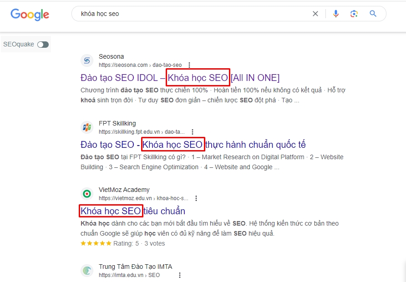Open more options for Seosona result
406x282 pixels.
pyautogui.click(x=189, y=65)
